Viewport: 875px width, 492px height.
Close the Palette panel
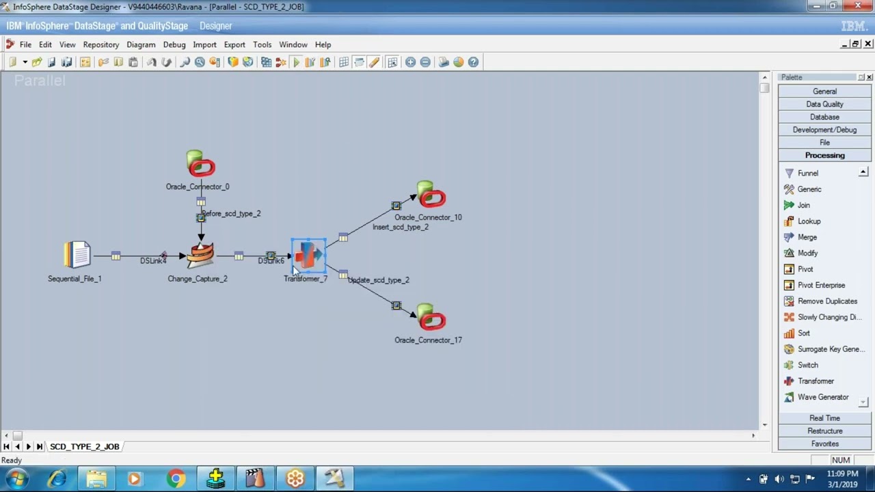pos(869,77)
